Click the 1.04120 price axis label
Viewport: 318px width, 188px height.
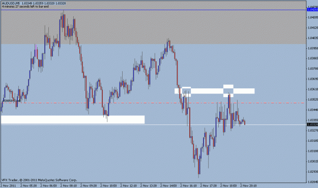313,28
